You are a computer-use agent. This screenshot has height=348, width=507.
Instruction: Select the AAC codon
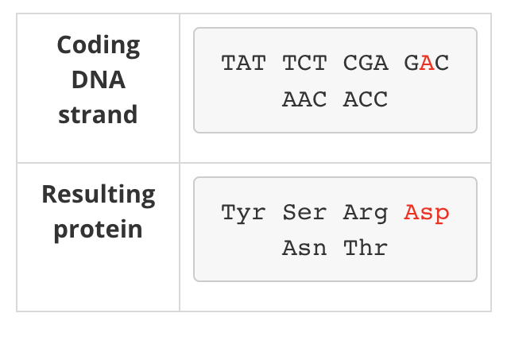click(304, 99)
